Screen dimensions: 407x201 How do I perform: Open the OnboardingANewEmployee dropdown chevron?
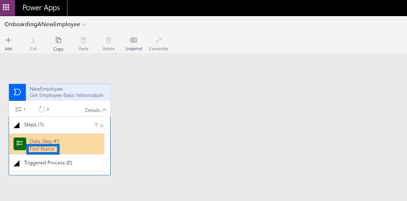tap(84, 25)
